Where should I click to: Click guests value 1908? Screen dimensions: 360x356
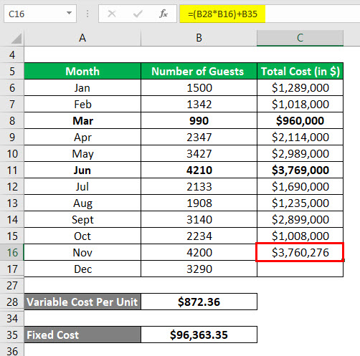coord(199,203)
